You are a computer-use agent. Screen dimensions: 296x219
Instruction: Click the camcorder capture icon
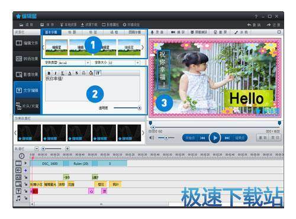click(173, 32)
